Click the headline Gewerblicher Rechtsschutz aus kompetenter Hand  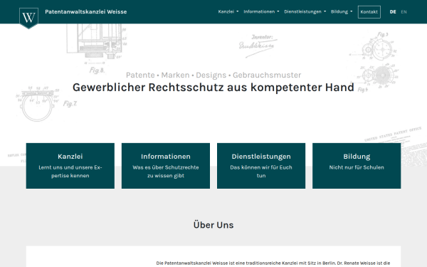click(213, 88)
